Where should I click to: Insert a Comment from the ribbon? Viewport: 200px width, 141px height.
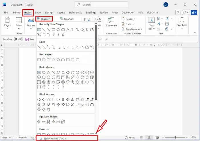point(111,22)
